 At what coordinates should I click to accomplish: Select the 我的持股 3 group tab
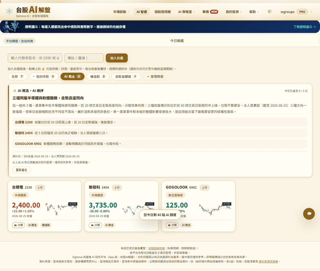point(44,77)
